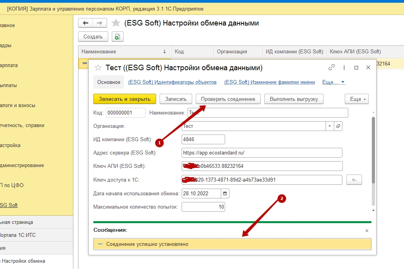Focus the Адрес сервера field
This screenshot has width=404, height=269.
click(262, 153)
